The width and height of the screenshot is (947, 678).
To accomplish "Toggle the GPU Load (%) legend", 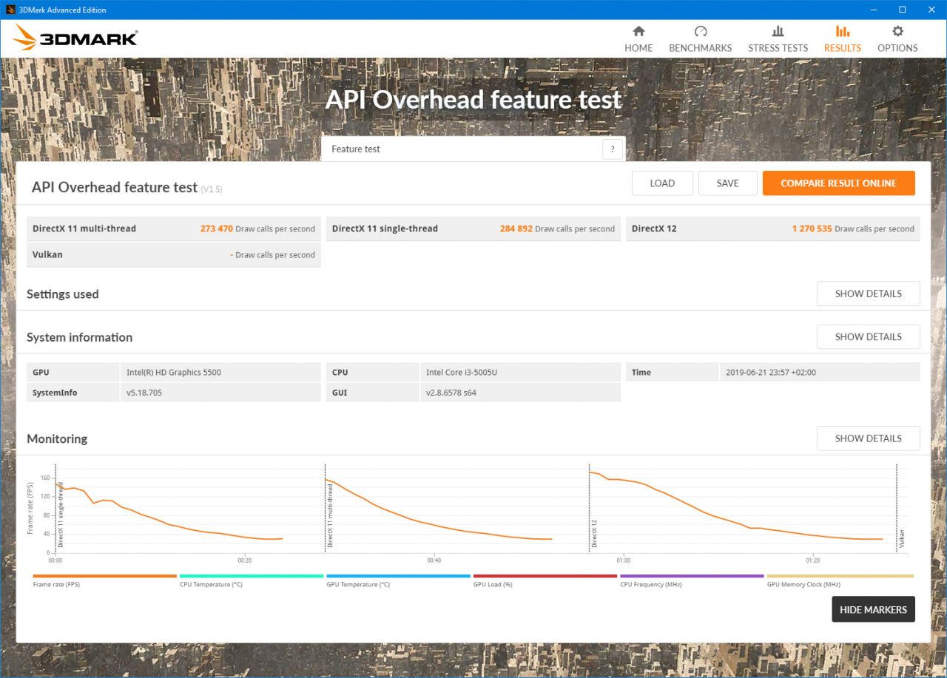I will [545, 580].
